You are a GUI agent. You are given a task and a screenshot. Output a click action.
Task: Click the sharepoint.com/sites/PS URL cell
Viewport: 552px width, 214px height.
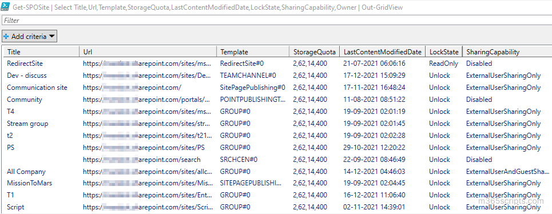(x=144, y=148)
